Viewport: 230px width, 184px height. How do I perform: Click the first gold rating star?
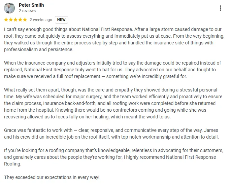6,20
